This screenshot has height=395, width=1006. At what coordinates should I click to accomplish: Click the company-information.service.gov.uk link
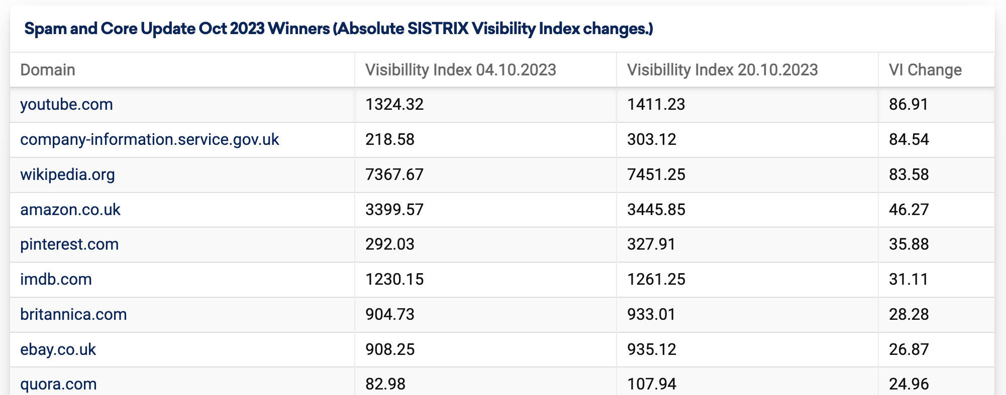click(149, 139)
